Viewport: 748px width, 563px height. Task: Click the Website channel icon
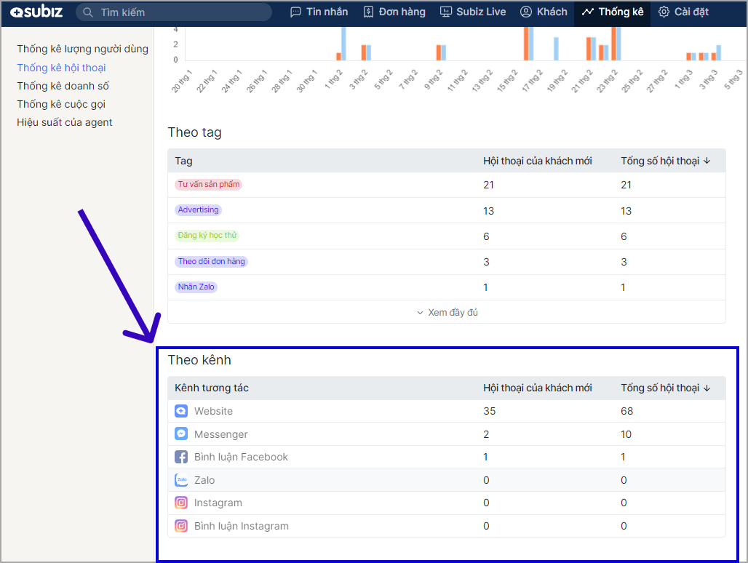[x=181, y=411]
